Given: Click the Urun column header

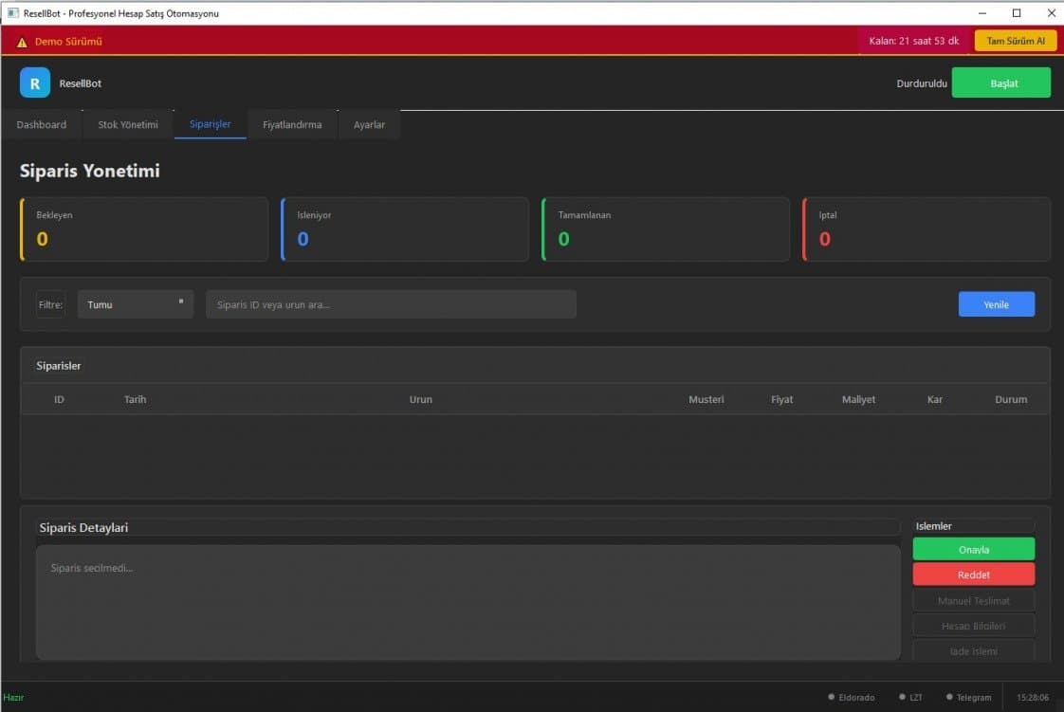Looking at the screenshot, I should click(x=421, y=399).
